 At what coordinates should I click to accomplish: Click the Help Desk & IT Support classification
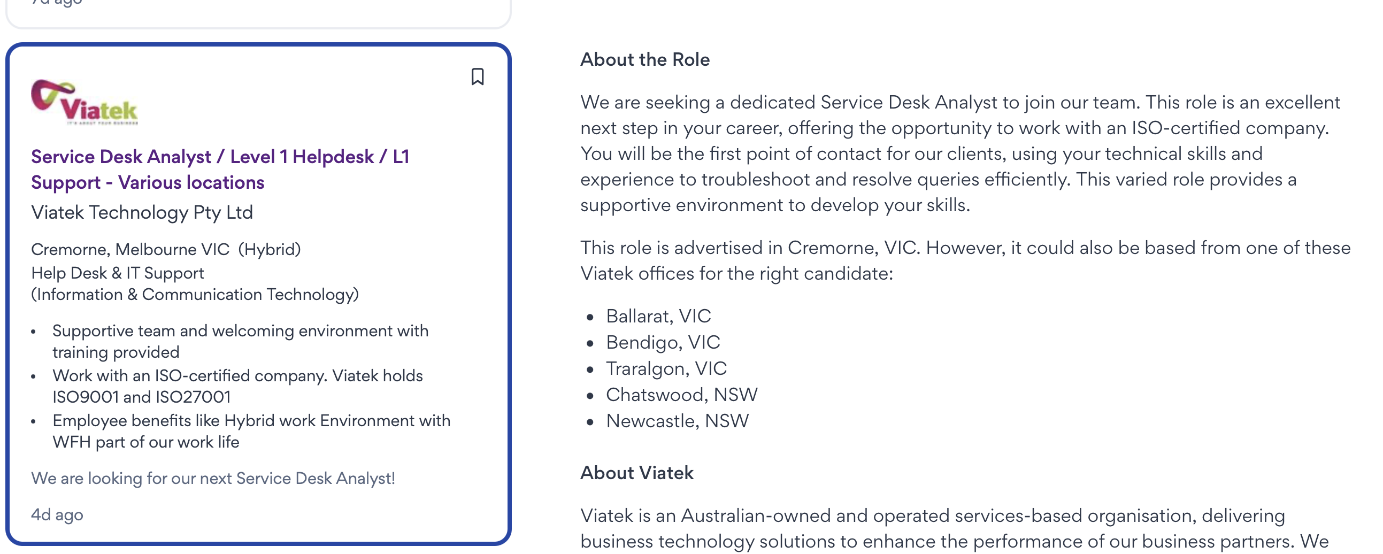(x=118, y=273)
